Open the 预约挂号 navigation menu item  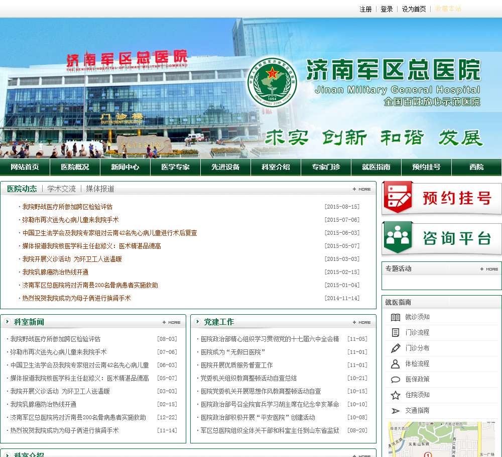(x=426, y=167)
